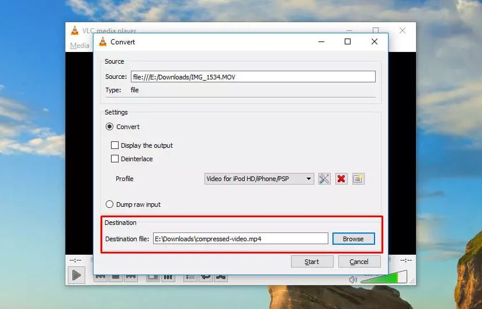Close the Convert dialog window

point(374,41)
